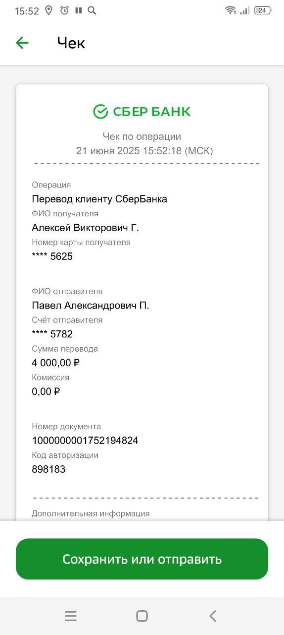Tap the home square navigation button
This screenshot has width=284, height=635.
[x=142, y=616]
